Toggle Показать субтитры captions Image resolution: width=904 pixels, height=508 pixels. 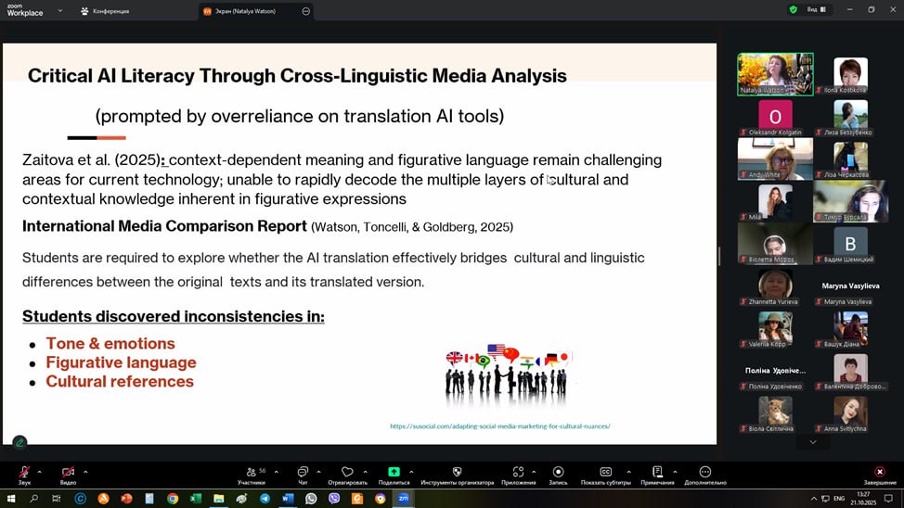pos(605,475)
